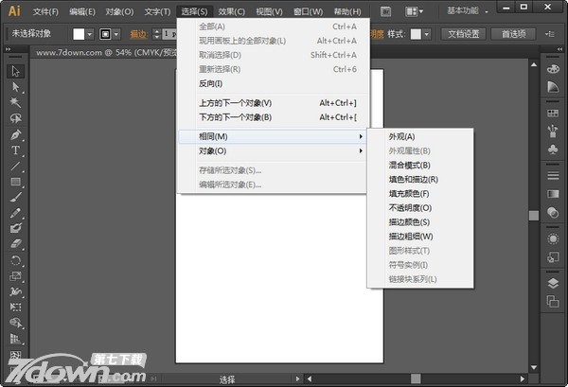Screen dimensions: 568x387
Task: Select the Rectangle tool
Action: [15, 182]
